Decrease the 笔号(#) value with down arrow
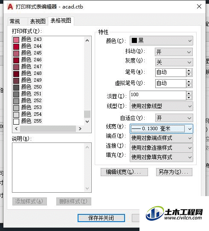Viewport: 209px width, 231px height. coord(189,74)
